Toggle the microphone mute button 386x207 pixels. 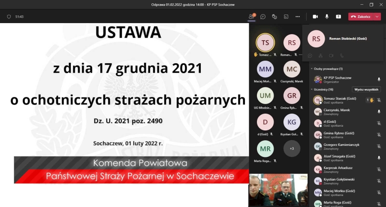click(x=327, y=17)
